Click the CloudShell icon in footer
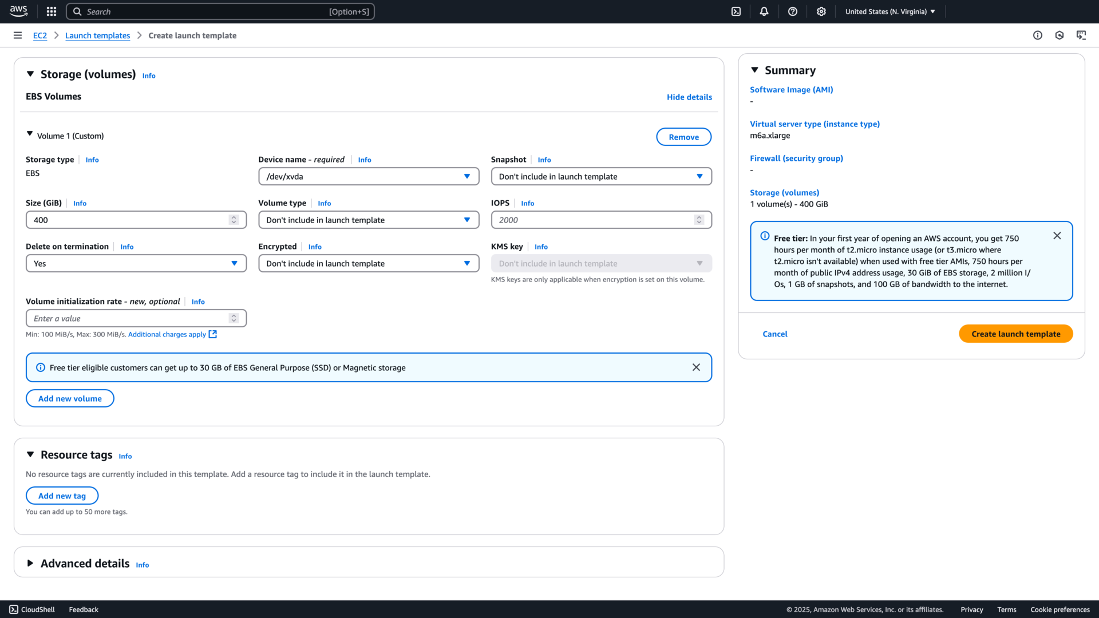This screenshot has height=618, width=1099. tap(14, 609)
